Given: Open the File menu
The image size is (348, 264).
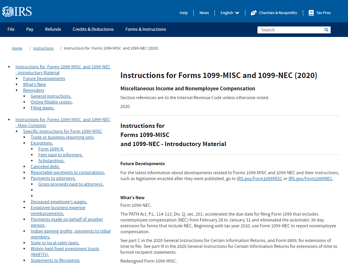Looking at the screenshot, I should pyautogui.click(x=11, y=29).
